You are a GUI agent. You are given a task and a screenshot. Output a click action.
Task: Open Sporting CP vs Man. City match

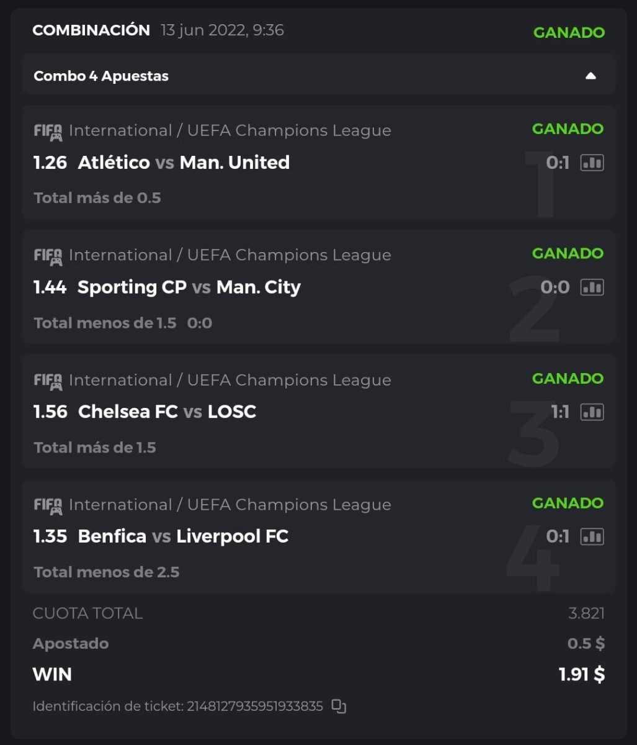coord(189,287)
